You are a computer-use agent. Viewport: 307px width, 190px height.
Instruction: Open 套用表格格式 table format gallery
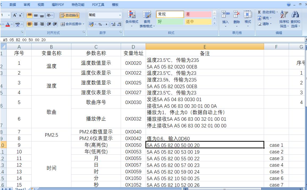[x=147, y=19]
